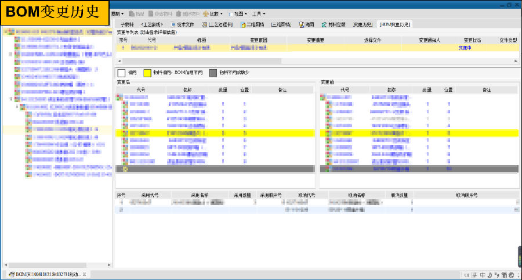Click the 采用代号 column header
Screen dimensions: 522x280
(149, 196)
